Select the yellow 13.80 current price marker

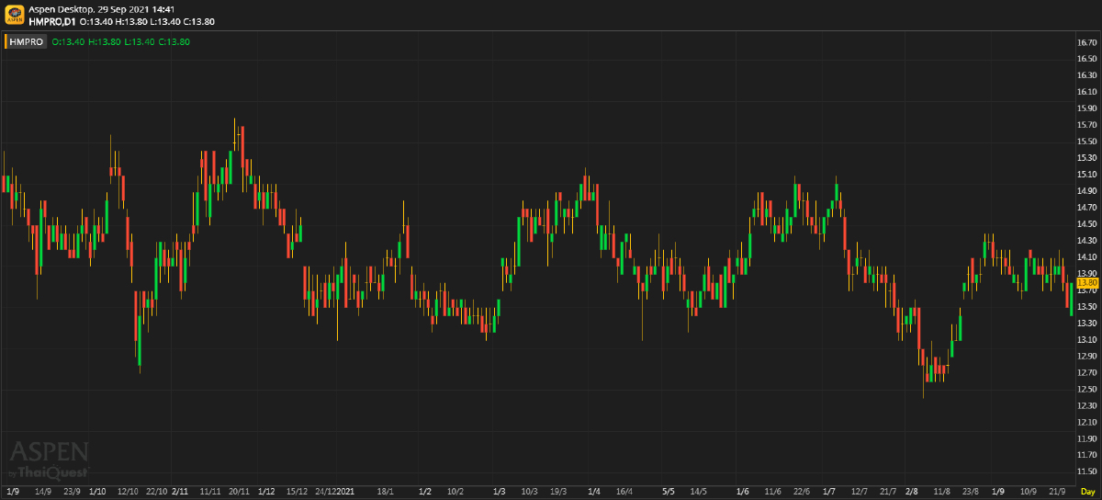tap(1085, 282)
